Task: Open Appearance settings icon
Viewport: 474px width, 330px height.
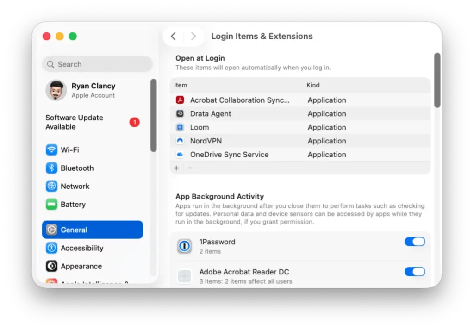Action: 51,266
